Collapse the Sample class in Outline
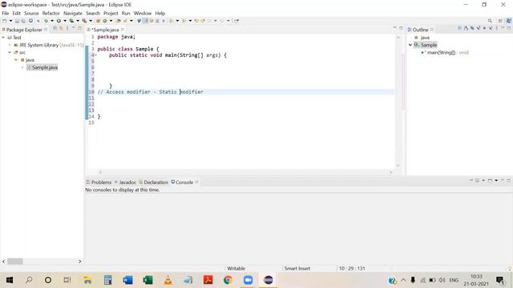The height and width of the screenshot is (288, 513). pyautogui.click(x=410, y=45)
